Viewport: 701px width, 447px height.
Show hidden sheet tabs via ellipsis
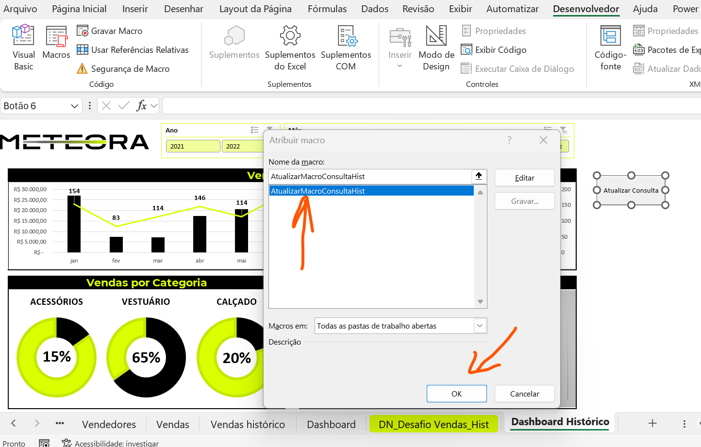tap(60, 423)
